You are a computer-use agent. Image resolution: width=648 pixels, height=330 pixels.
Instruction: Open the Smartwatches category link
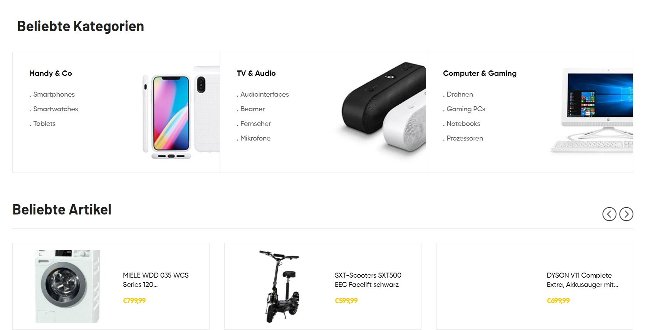click(x=55, y=109)
